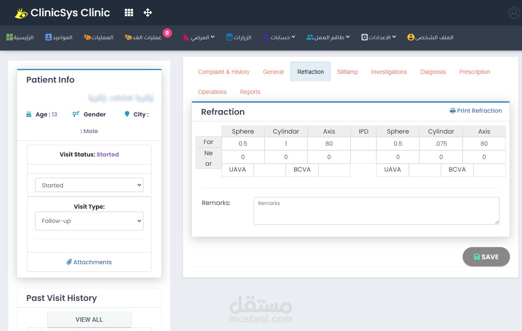Click the gender symbol icon
Viewport: 522px width, 331px height.
point(76,114)
